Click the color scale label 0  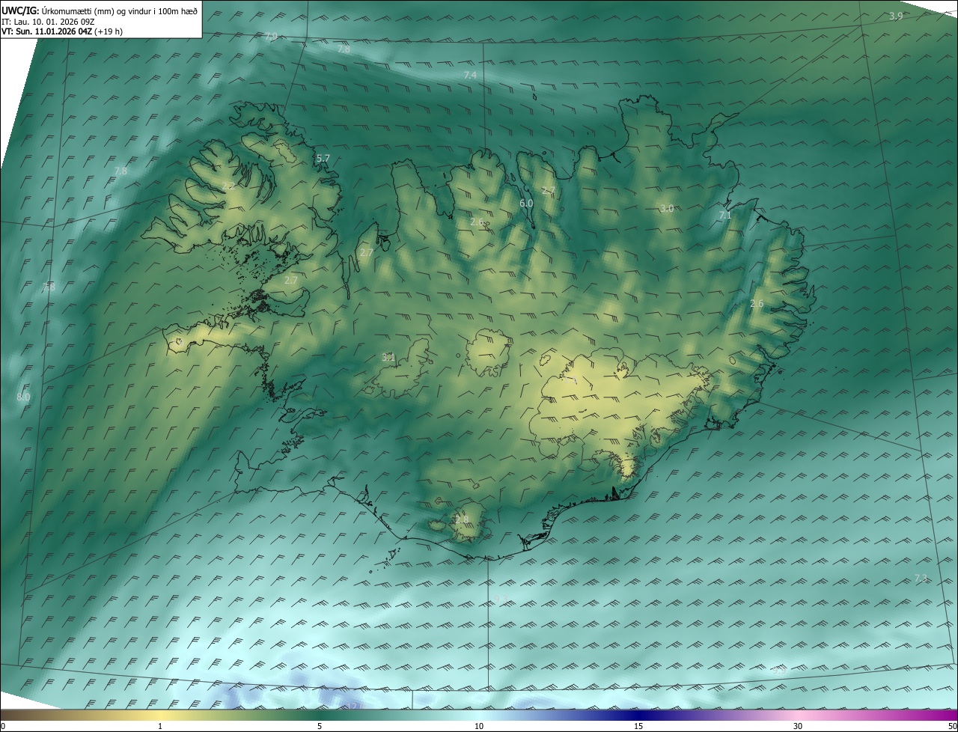pyautogui.click(x=3, y=727)
